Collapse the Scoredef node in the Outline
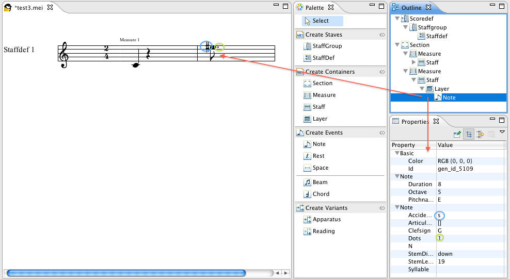 (396, 19)
